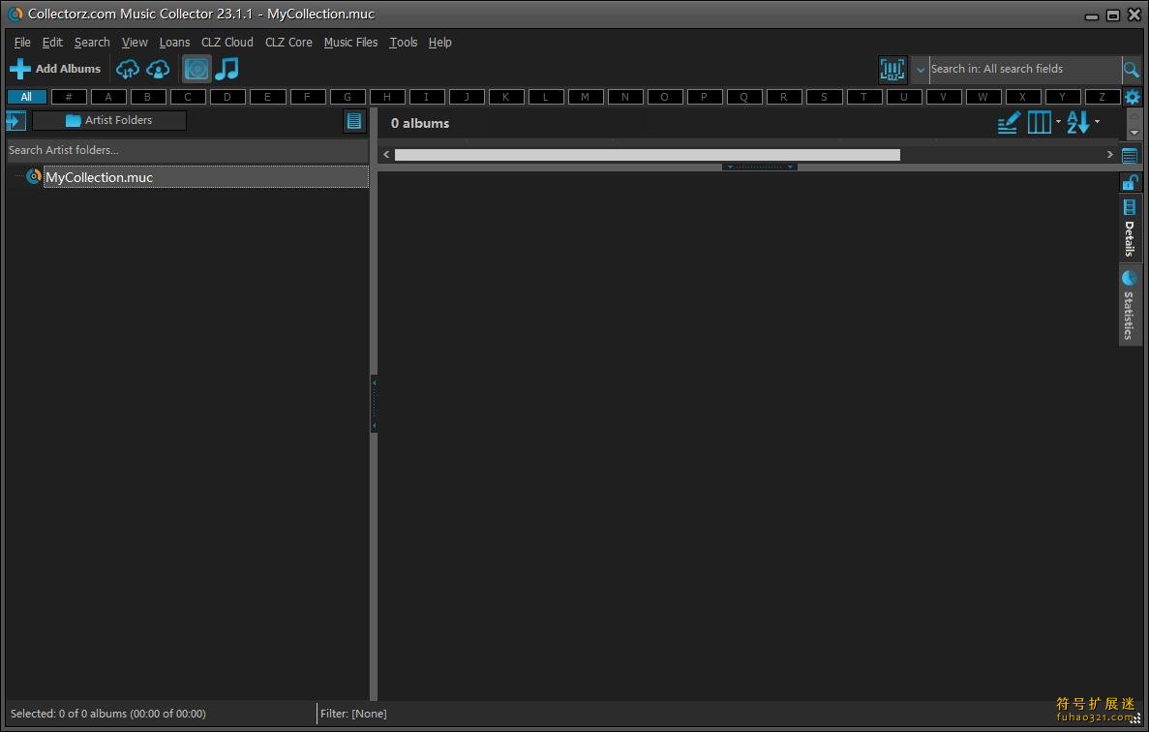
Task: Expand the column selector dropdown arrow
Action: coord(1058,122)
